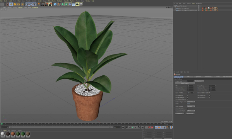The height and width of the screenshot is (139, 232).
Task: Play the animation forwards
Action: pos(133,127)
